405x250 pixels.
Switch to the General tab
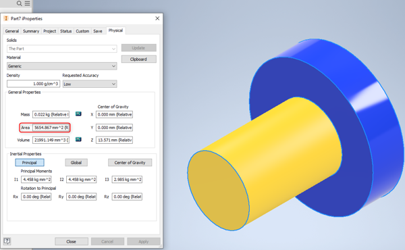[12, 31]
